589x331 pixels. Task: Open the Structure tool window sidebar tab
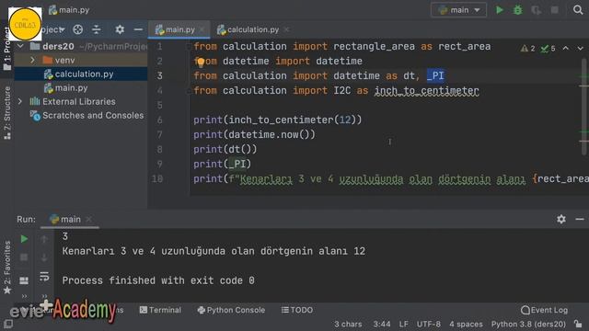click(x=7, y=112)
